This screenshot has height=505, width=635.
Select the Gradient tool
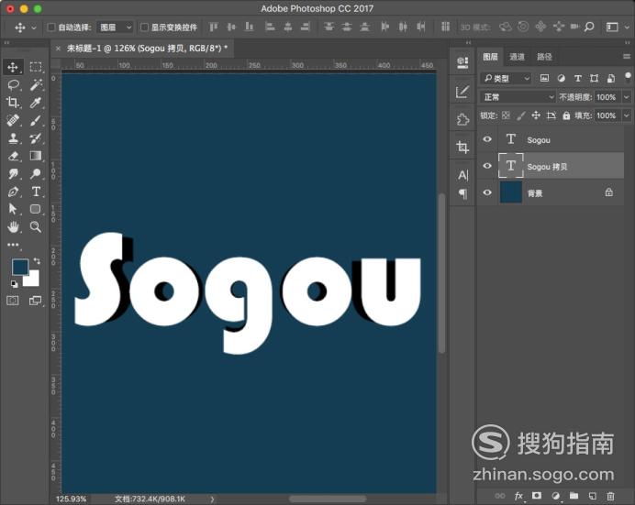(36, 156)
